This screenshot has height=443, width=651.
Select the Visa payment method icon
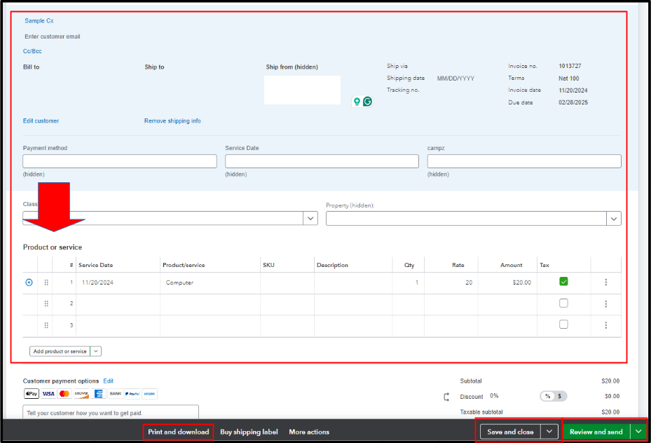point(48,393)
